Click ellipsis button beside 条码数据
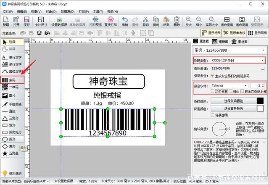Image resolution: width=269 pixels, height=185 pixels. click(x=262, y=69)
